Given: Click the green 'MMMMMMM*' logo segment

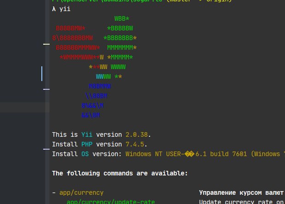Looking at the screenshot, I should point(122,47).
